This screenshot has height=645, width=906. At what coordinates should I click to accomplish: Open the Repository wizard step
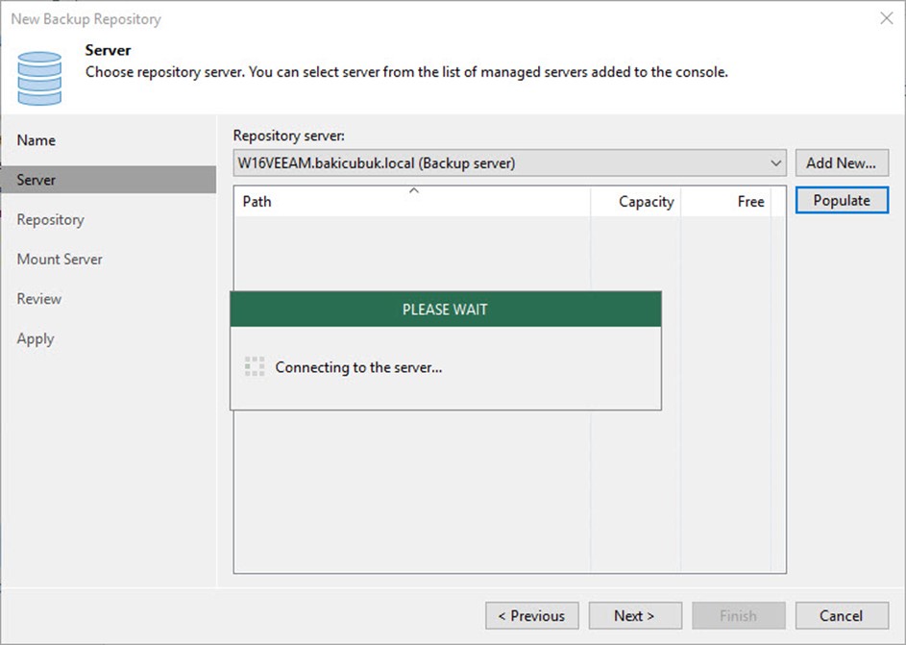(51, 219)
